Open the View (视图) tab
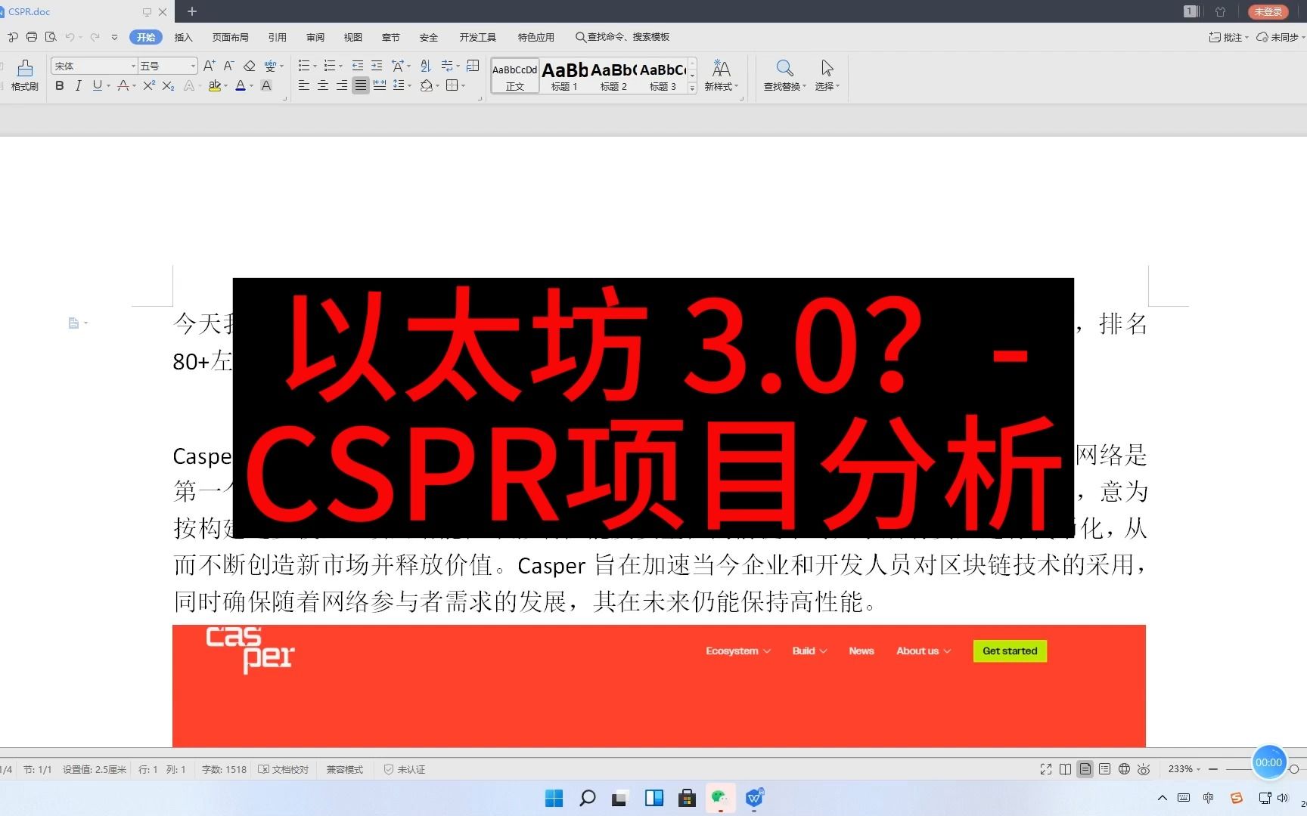 [x=352, y=37]
